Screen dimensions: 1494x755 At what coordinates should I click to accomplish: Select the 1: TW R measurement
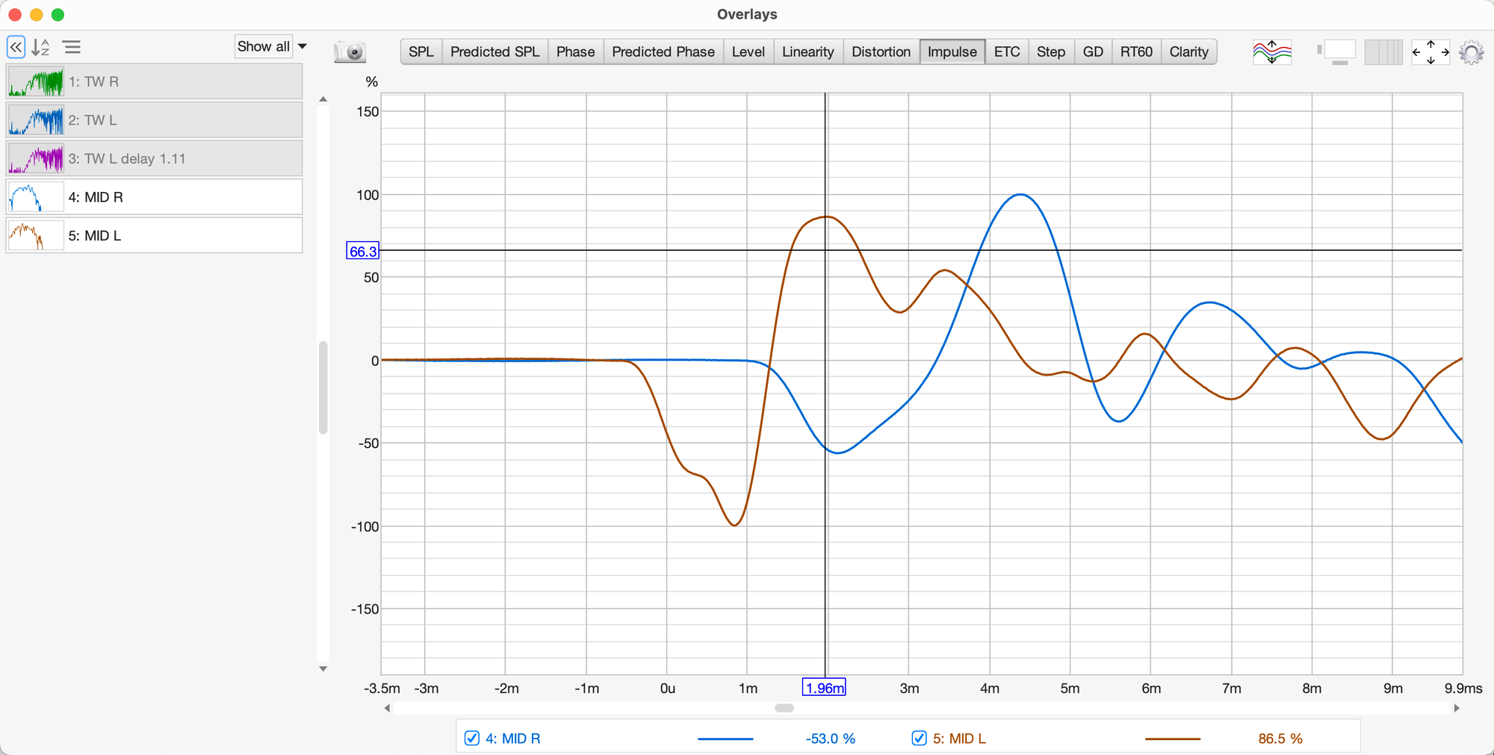click(x=155, y=82)
